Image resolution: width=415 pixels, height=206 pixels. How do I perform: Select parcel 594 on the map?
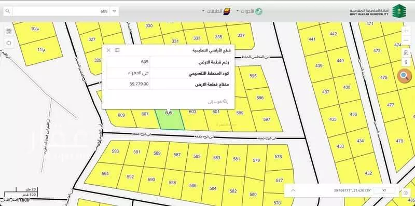(105, 174)
